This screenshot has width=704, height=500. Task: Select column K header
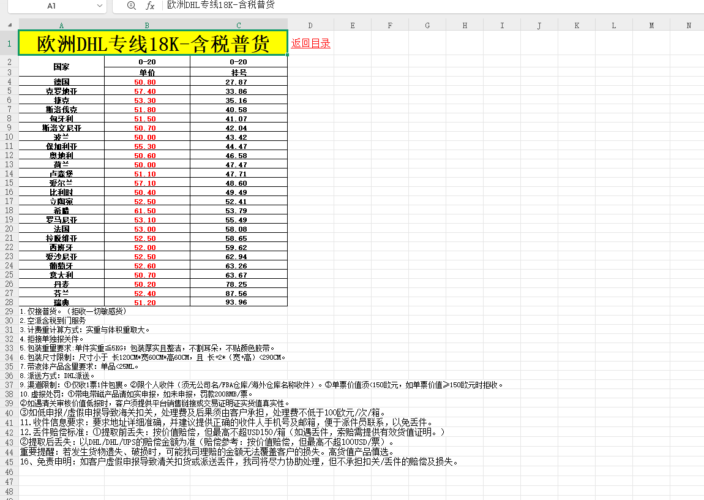point(577,25)
